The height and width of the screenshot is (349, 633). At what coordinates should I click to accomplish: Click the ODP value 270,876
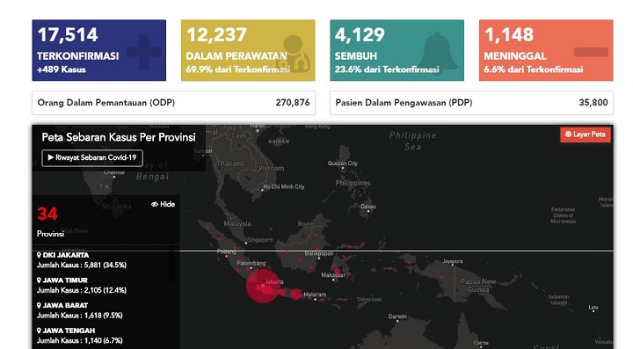tap(293, 103)
